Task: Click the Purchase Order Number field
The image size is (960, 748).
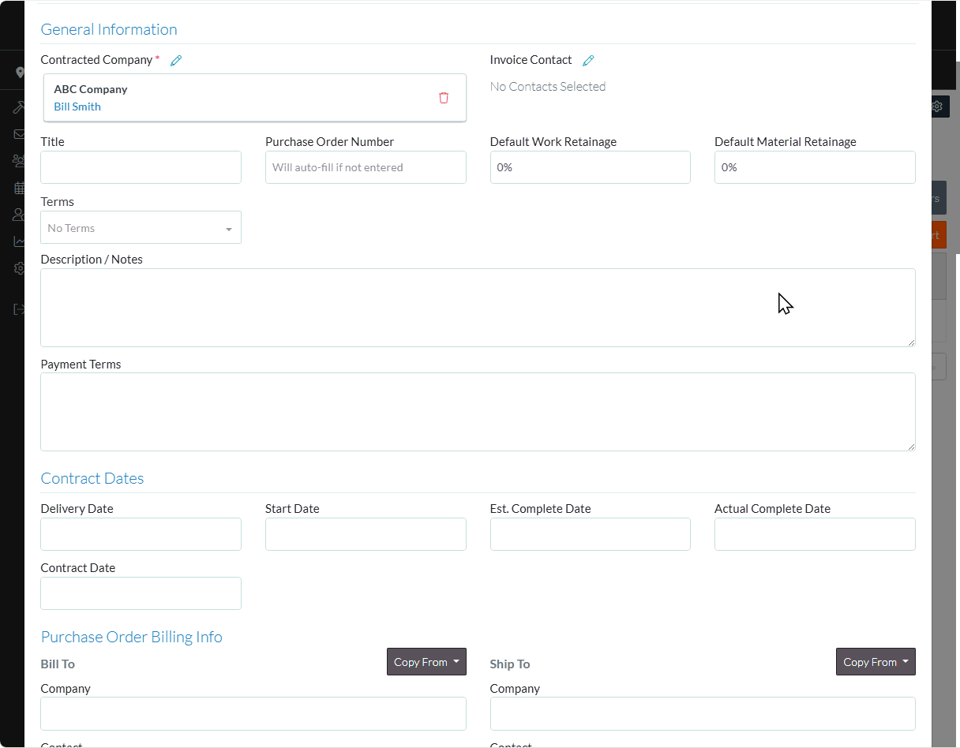Action: click(366, 167)
